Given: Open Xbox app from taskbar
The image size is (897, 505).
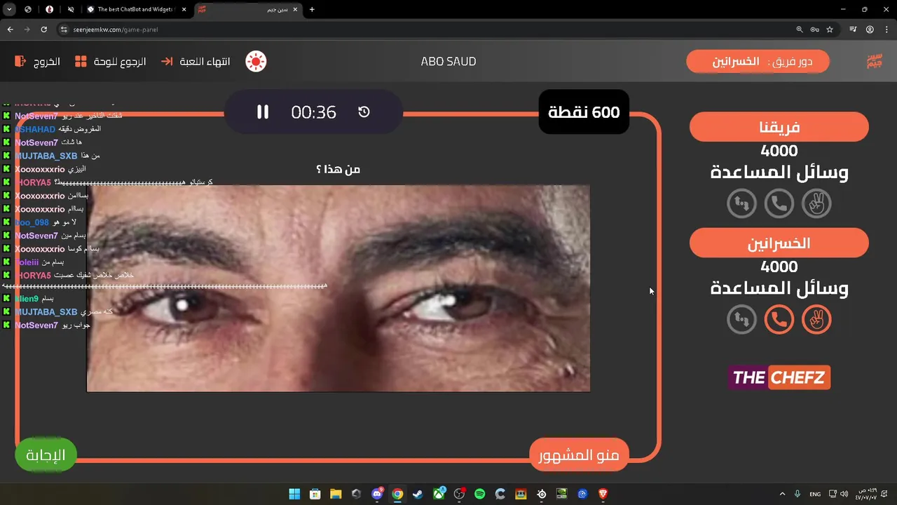Looking at the screenshot, I should pyautogui.click(x=439, y=494).
